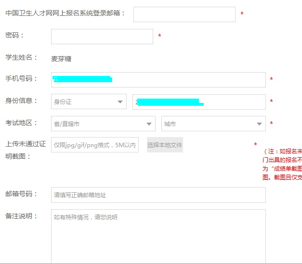This screenshot has height=264, width=302.
Task: Click the 请填写正确邮箱地址 email field
Action: (x=158, y=195)
